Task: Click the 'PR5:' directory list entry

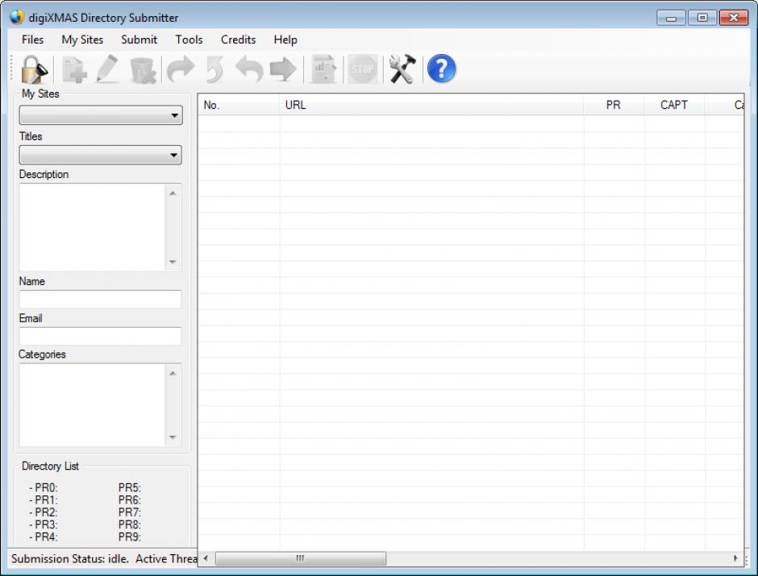Action: [x=130, y=487]
